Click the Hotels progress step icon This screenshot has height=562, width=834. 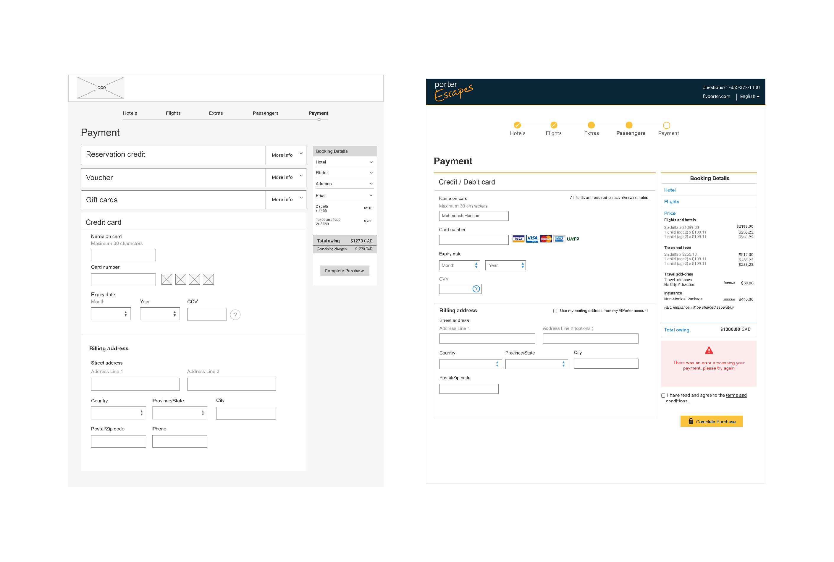516,125
